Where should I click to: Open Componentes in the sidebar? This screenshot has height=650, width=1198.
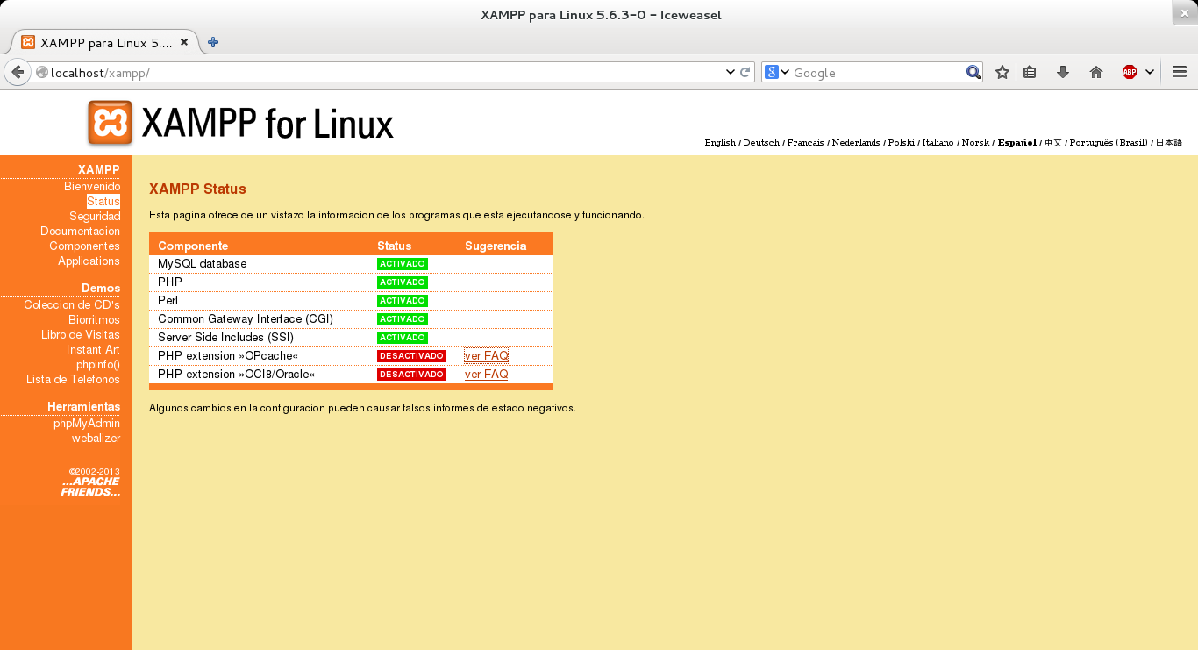tap(84, 246)
